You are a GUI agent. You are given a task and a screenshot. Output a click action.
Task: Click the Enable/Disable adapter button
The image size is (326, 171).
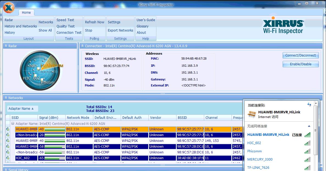tap(300, 64)
